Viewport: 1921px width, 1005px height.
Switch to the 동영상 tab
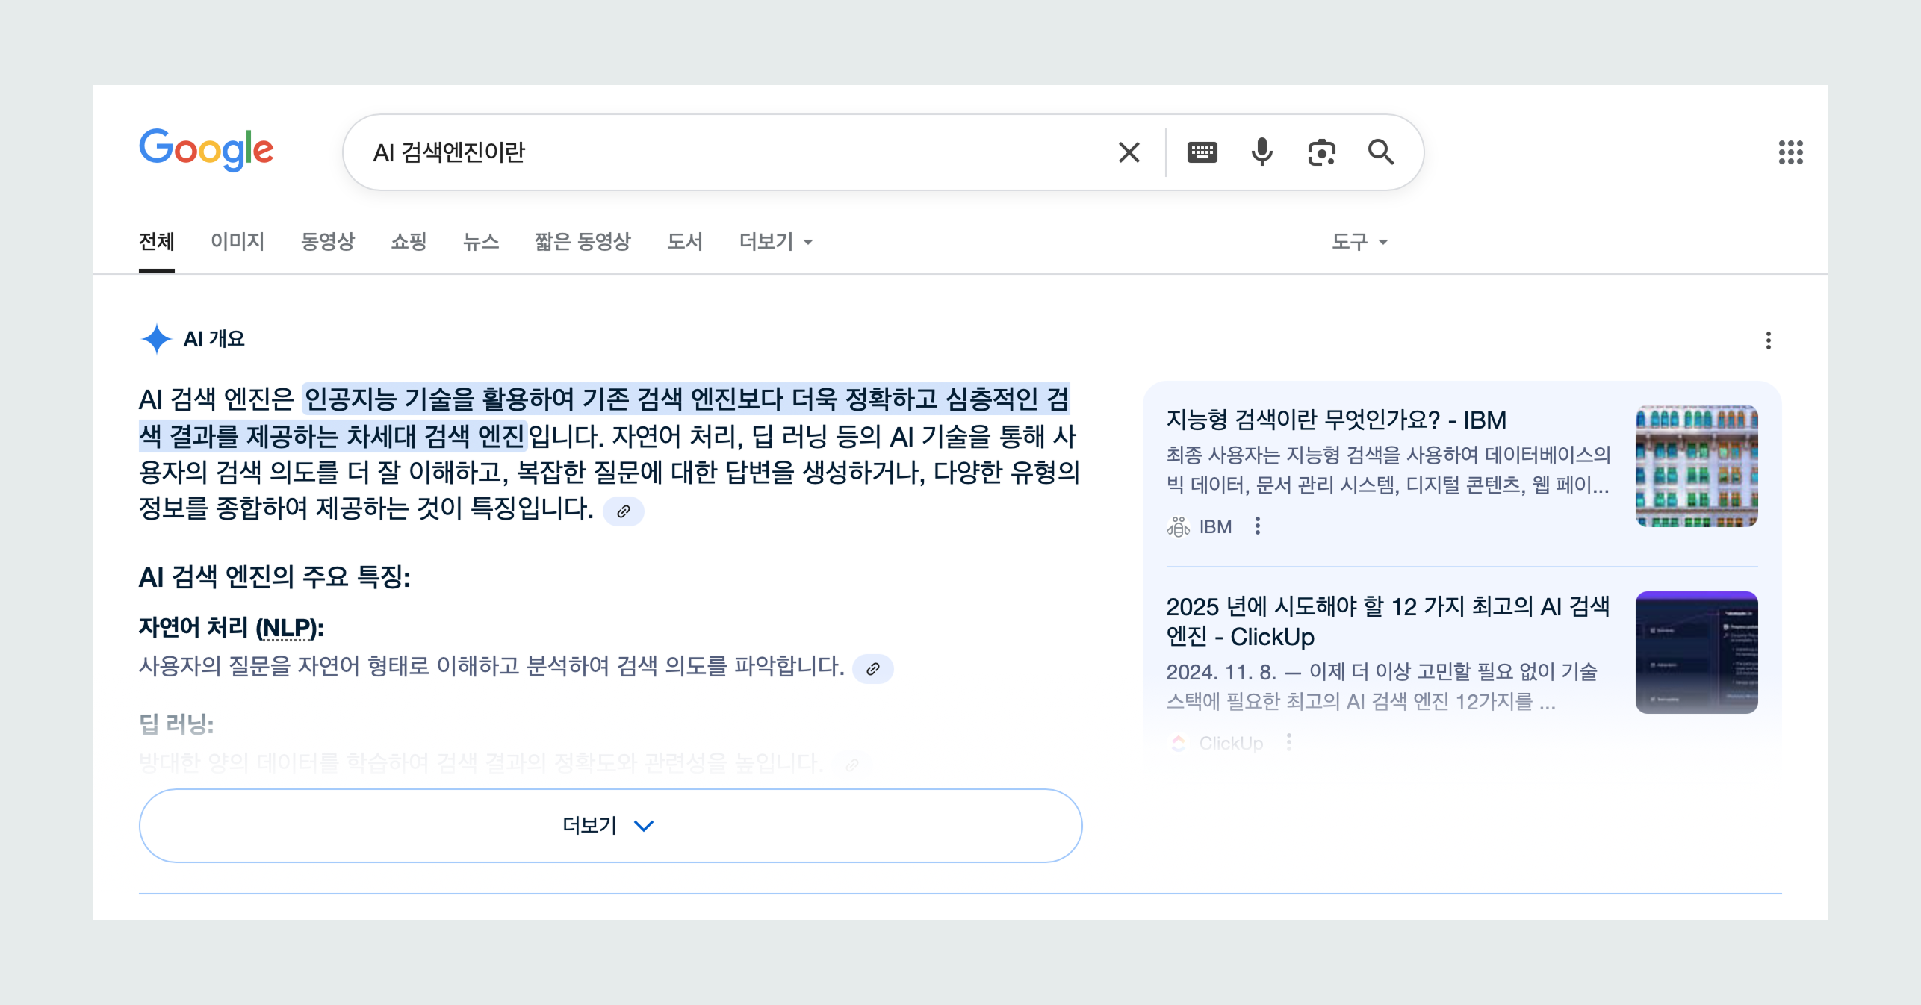tap(328, 242)
